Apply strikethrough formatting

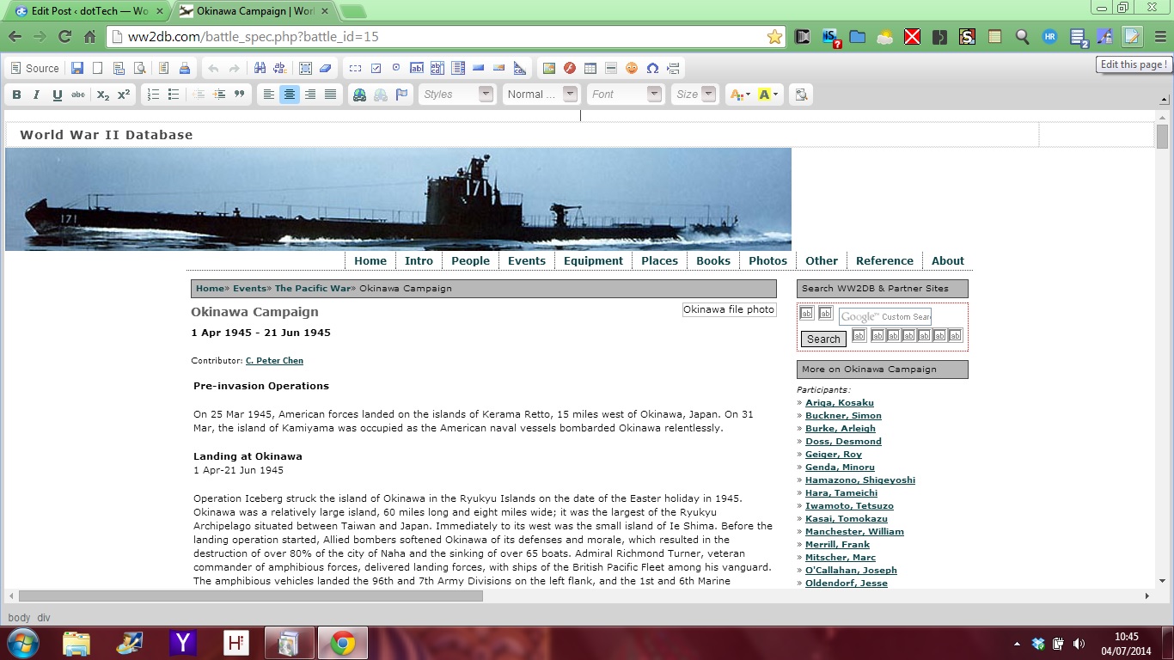[78, 95]
